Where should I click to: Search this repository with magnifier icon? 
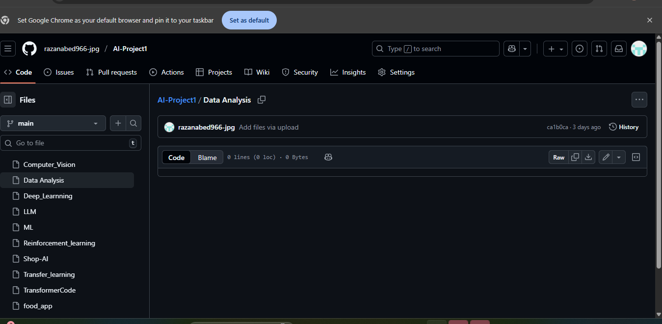tap(133, 123)
